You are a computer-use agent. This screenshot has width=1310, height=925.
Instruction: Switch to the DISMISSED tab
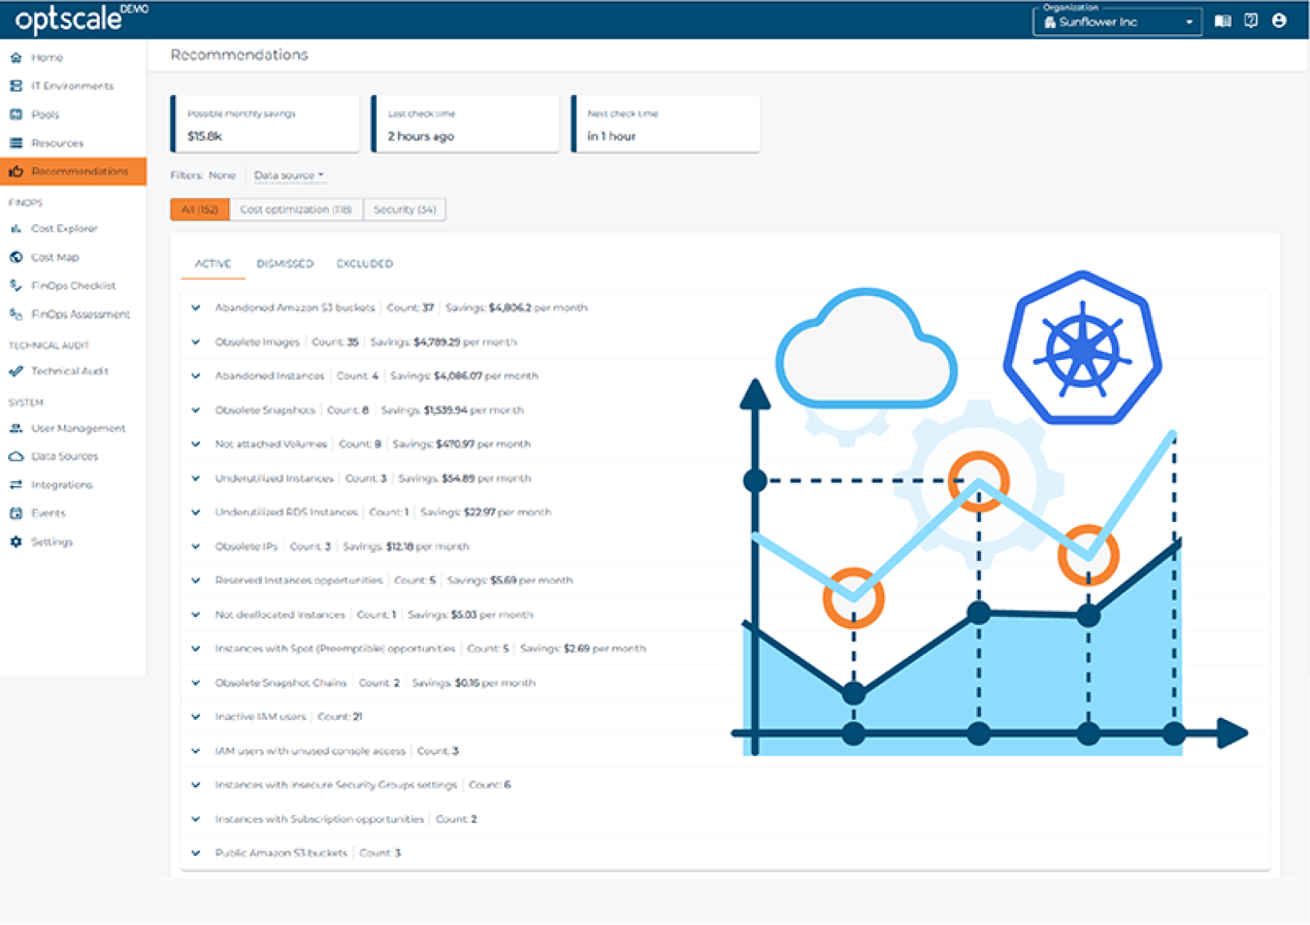[x=285, y=264]
